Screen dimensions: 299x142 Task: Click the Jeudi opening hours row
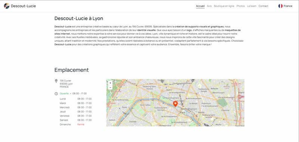pos(76,111)
